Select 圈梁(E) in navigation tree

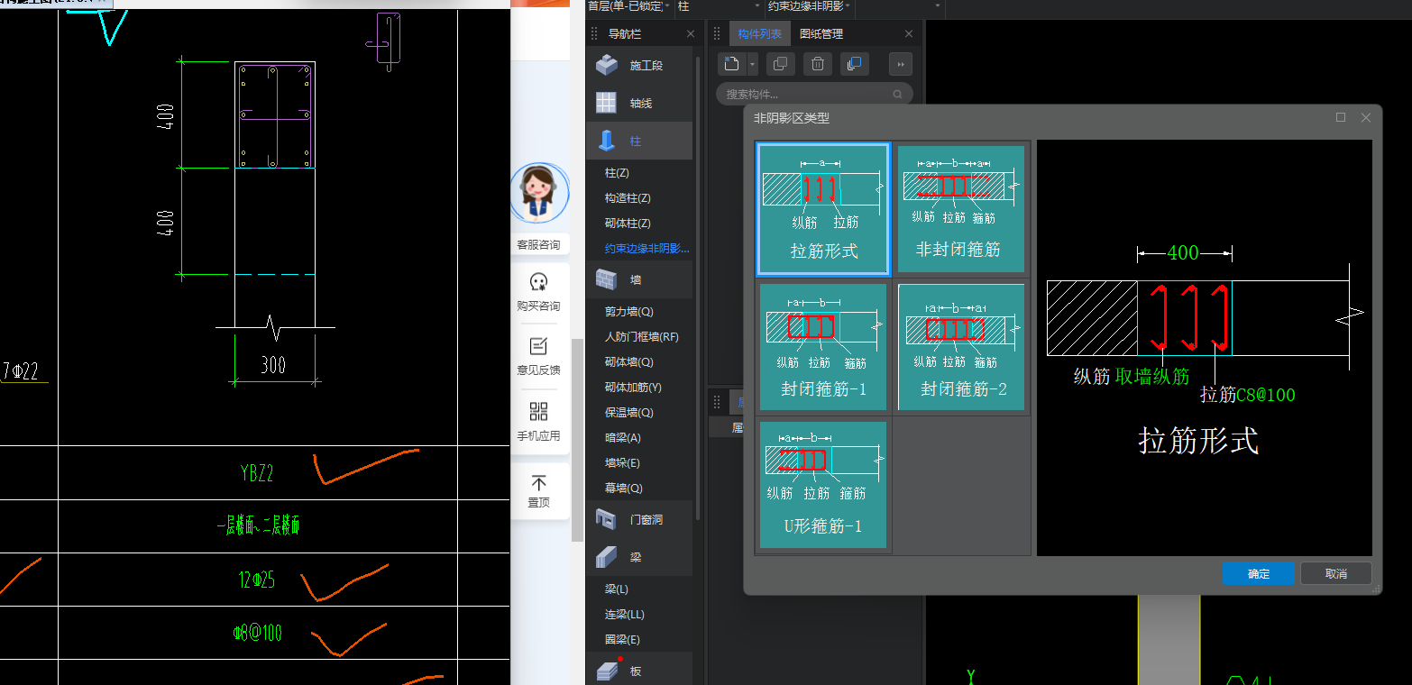coord(622,639)
